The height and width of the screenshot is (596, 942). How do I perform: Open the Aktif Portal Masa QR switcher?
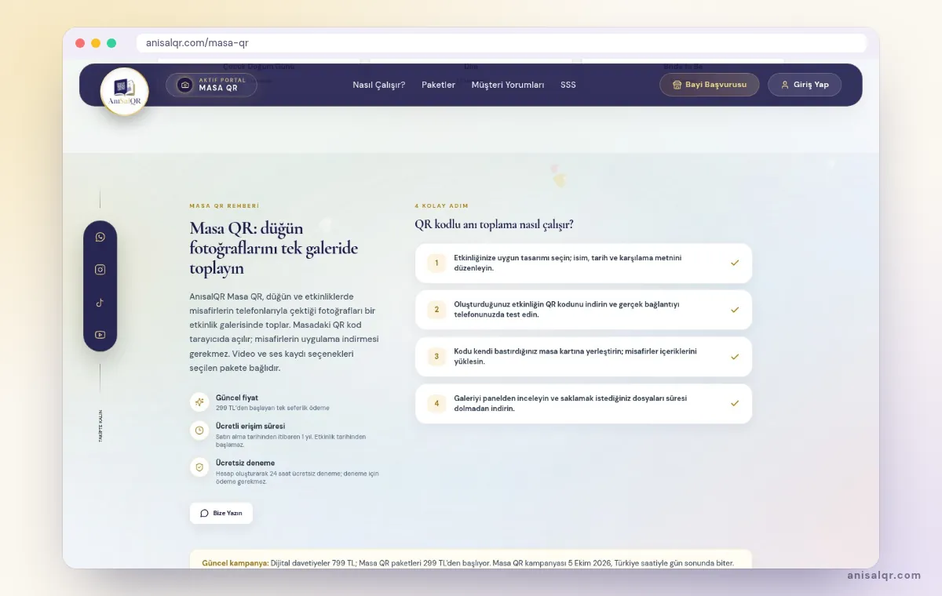(x=211, y=85)
